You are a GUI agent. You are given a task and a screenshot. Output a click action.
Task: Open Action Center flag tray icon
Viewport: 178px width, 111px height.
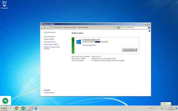(x=156, y=108)
